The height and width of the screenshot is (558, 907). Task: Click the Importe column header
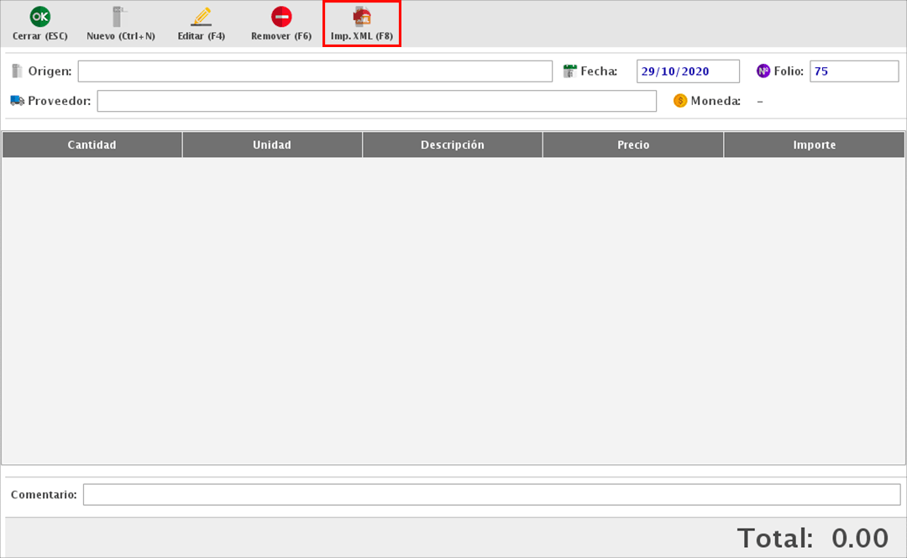pyautogui.click(x=815, y=145)
